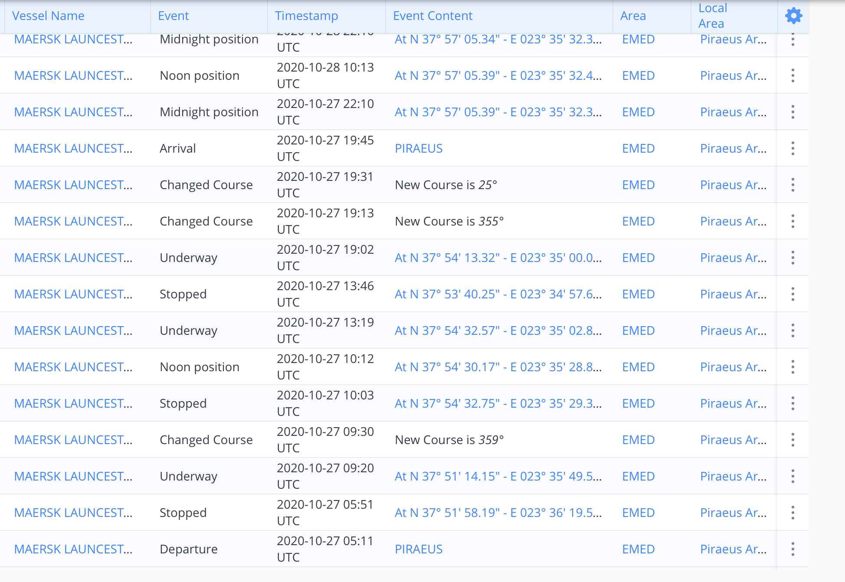
Task: Open position link N 37° 54' 32.75"
Action: tap(498, 403)
